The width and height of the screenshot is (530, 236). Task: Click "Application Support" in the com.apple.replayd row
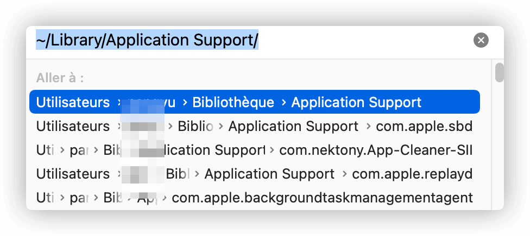(x=269, y=174)
